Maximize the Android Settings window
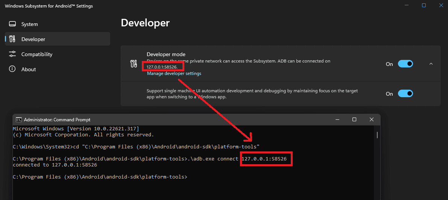 (x=424, y=5)
